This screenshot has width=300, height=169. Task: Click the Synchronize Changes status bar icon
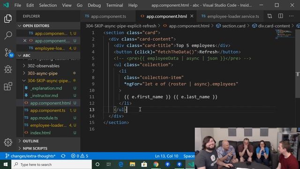tap(63, 156)
